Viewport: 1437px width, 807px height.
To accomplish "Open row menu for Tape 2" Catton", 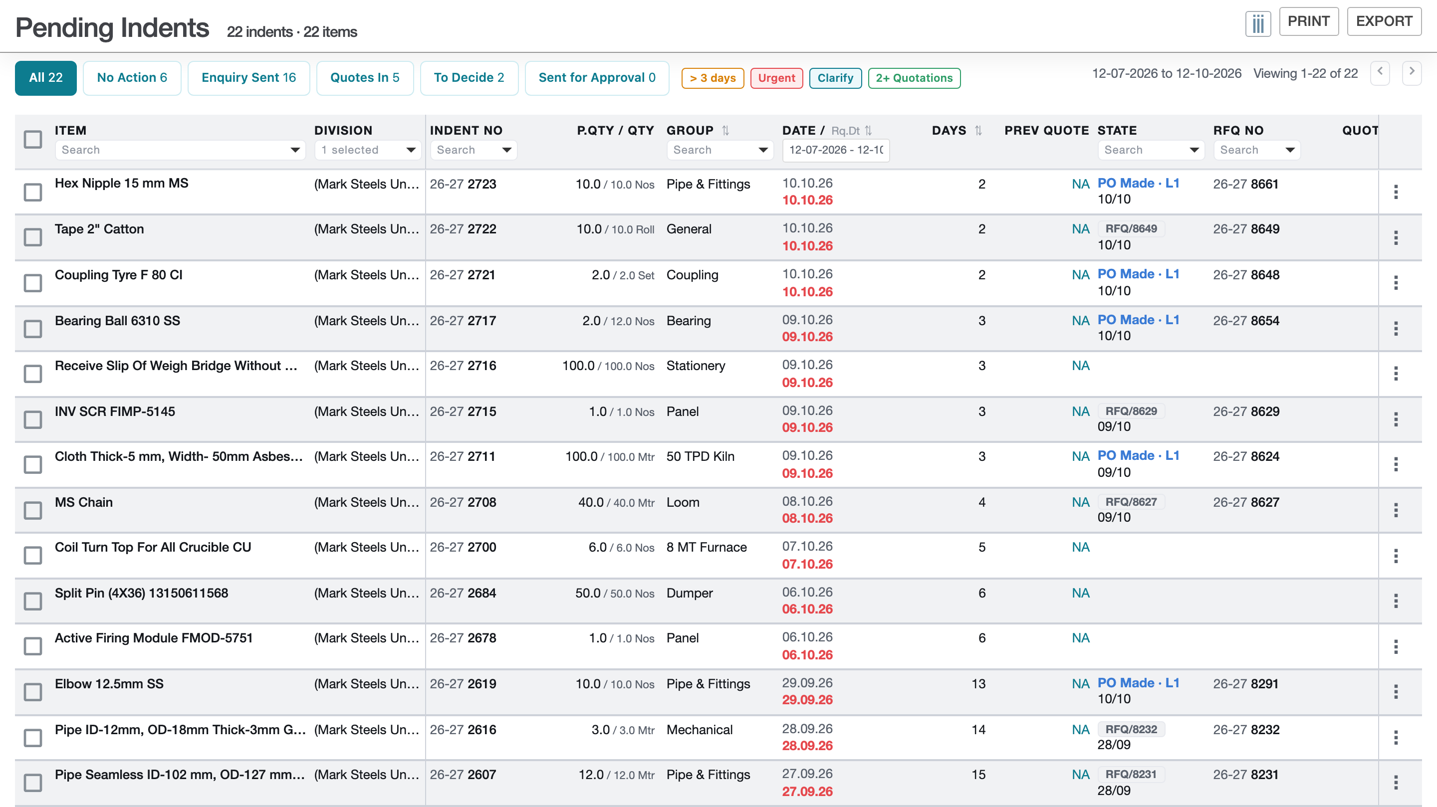I will tap(1396, 237).
